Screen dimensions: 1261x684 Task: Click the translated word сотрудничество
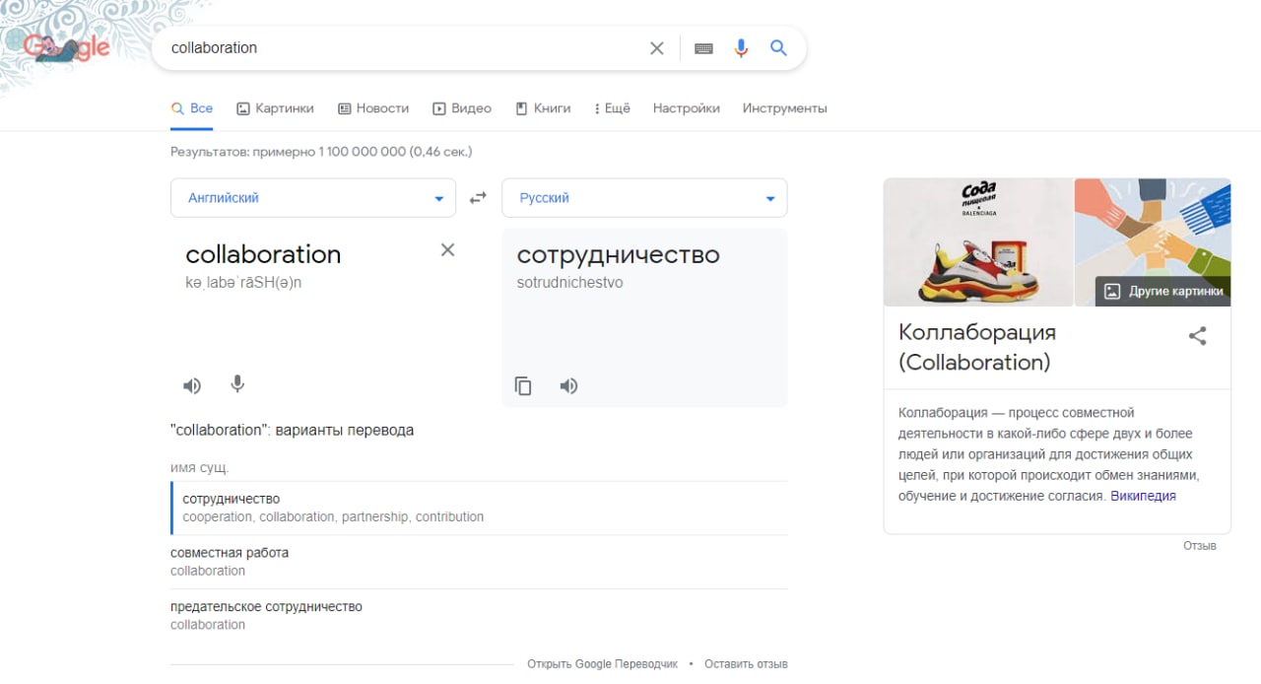coord(618,255)
